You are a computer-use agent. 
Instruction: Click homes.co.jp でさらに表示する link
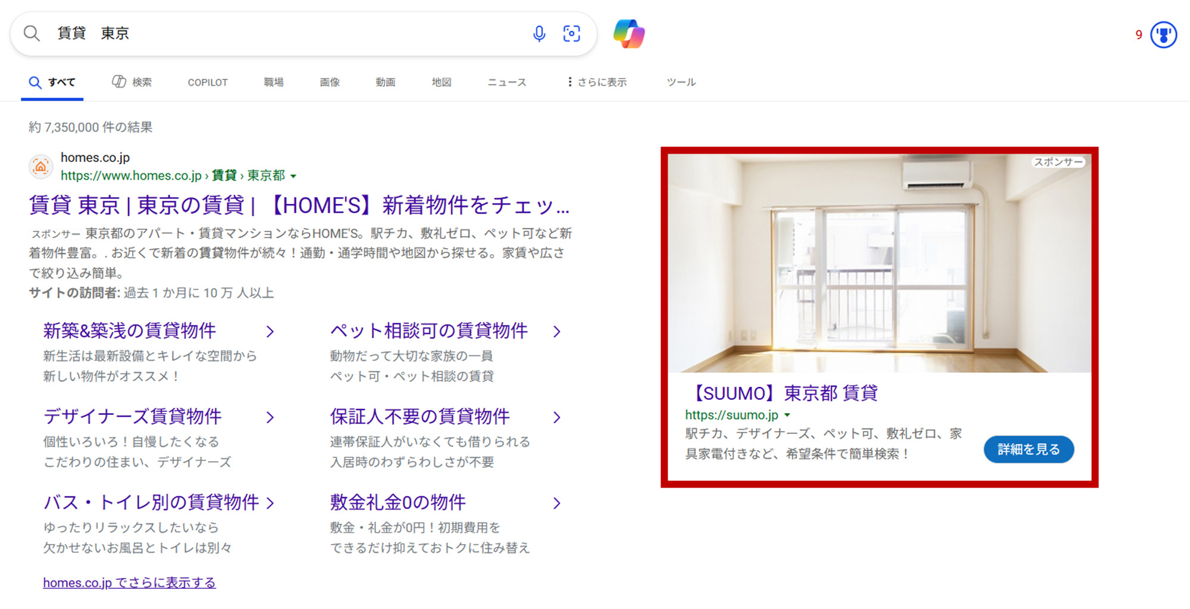click(129, 583)
